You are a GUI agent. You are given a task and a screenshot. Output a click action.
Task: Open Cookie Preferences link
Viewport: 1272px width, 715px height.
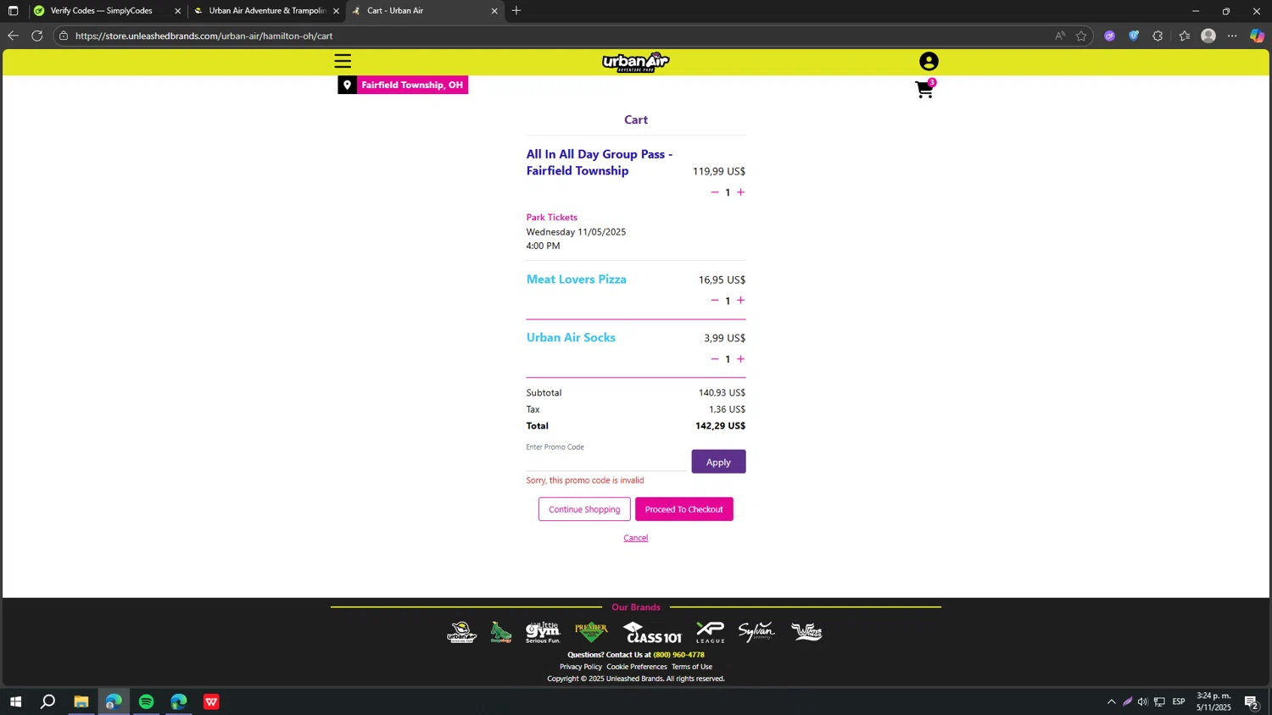pyautogui.click(x=637, y=667)
